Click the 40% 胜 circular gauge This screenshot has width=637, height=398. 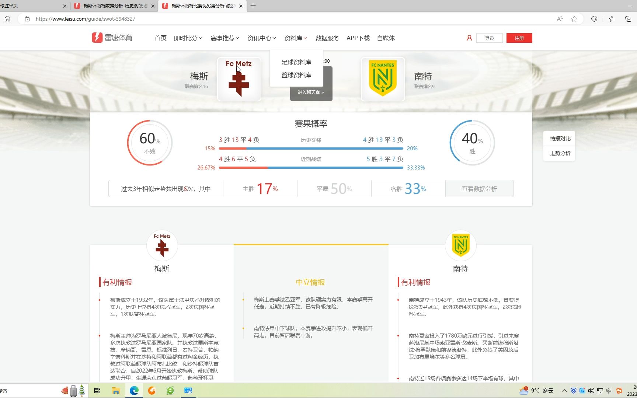click(472, 143)
